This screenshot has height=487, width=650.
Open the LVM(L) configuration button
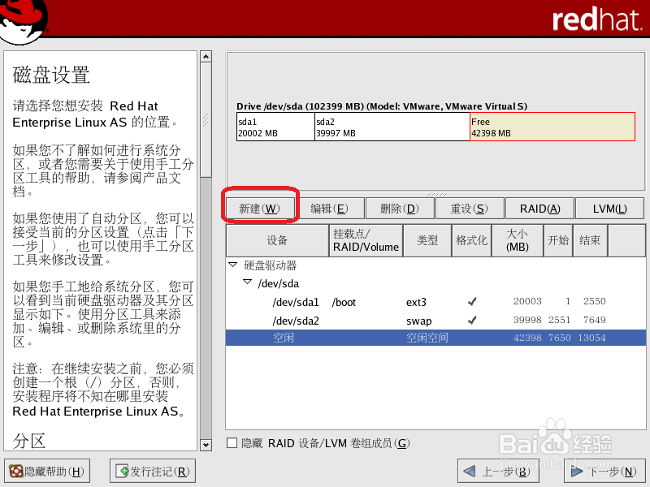pos(610,209)
